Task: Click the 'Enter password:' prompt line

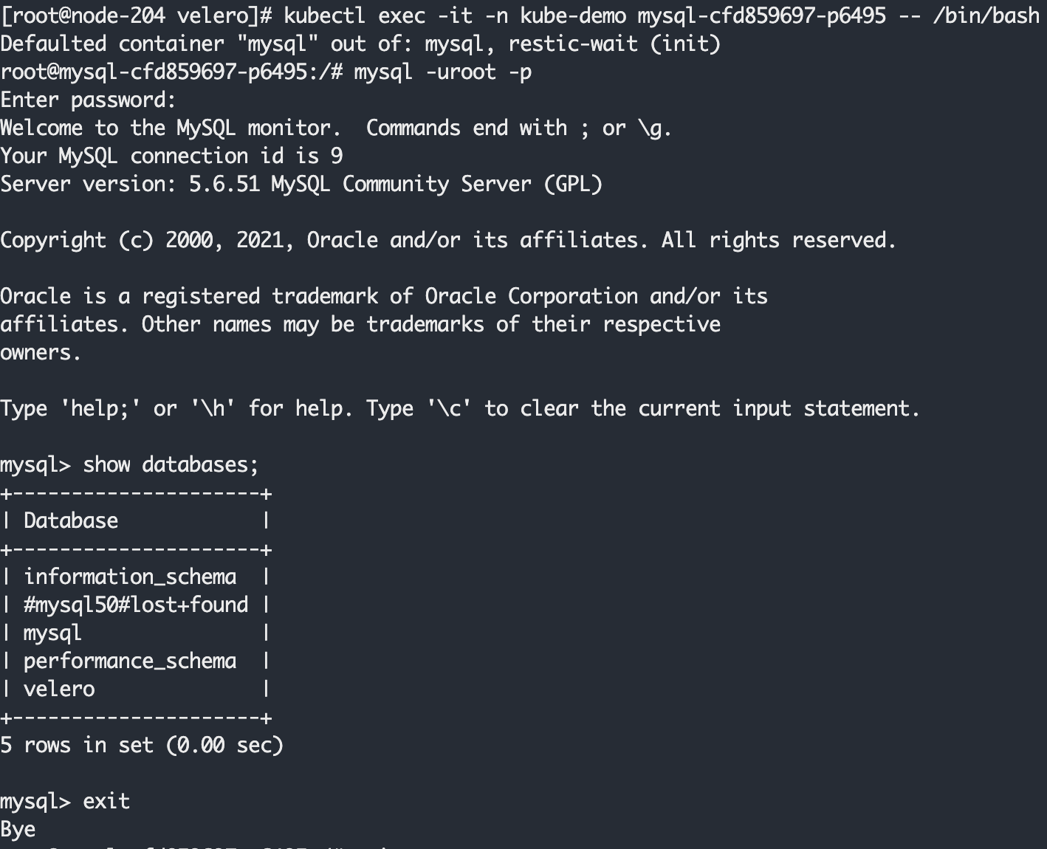Action: click(x=88, y=100)
